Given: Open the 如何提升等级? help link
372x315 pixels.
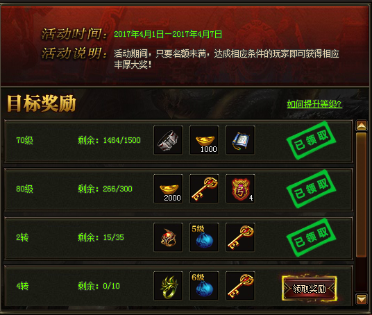Looking at the screenshot, I should pos(314,104).
